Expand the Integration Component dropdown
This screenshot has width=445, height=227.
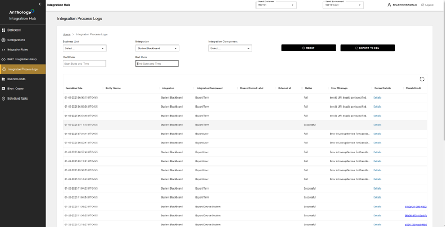[x=230, y=48]
